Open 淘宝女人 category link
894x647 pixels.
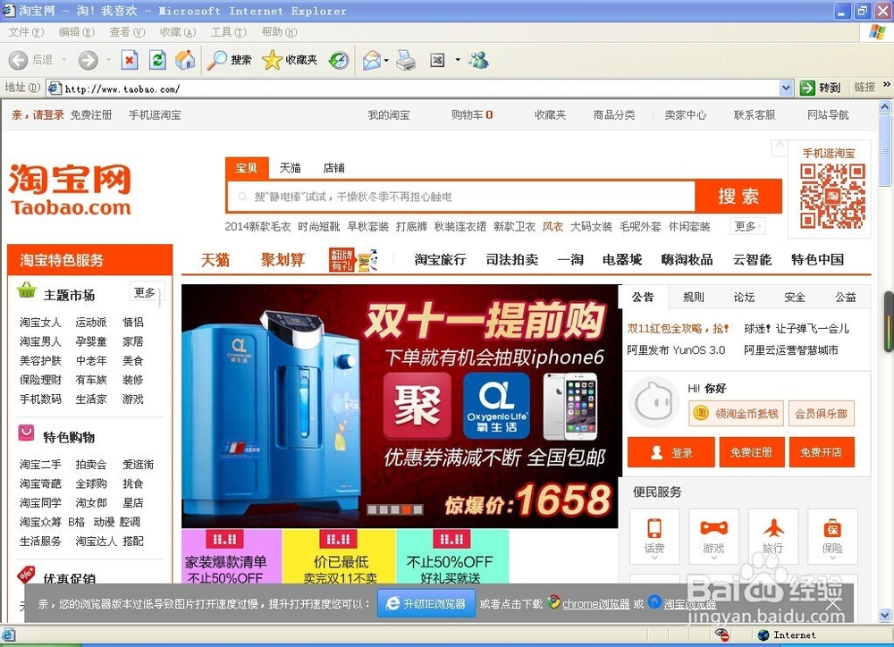(x=40, y=322)
